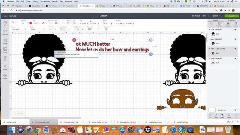Open the Templates panel
Image resolution: width=240 pixels, height=135 pixels.
click(5, 32)
